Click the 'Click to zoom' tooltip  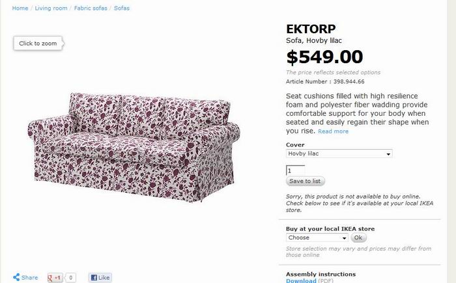[x=38, y=44]
